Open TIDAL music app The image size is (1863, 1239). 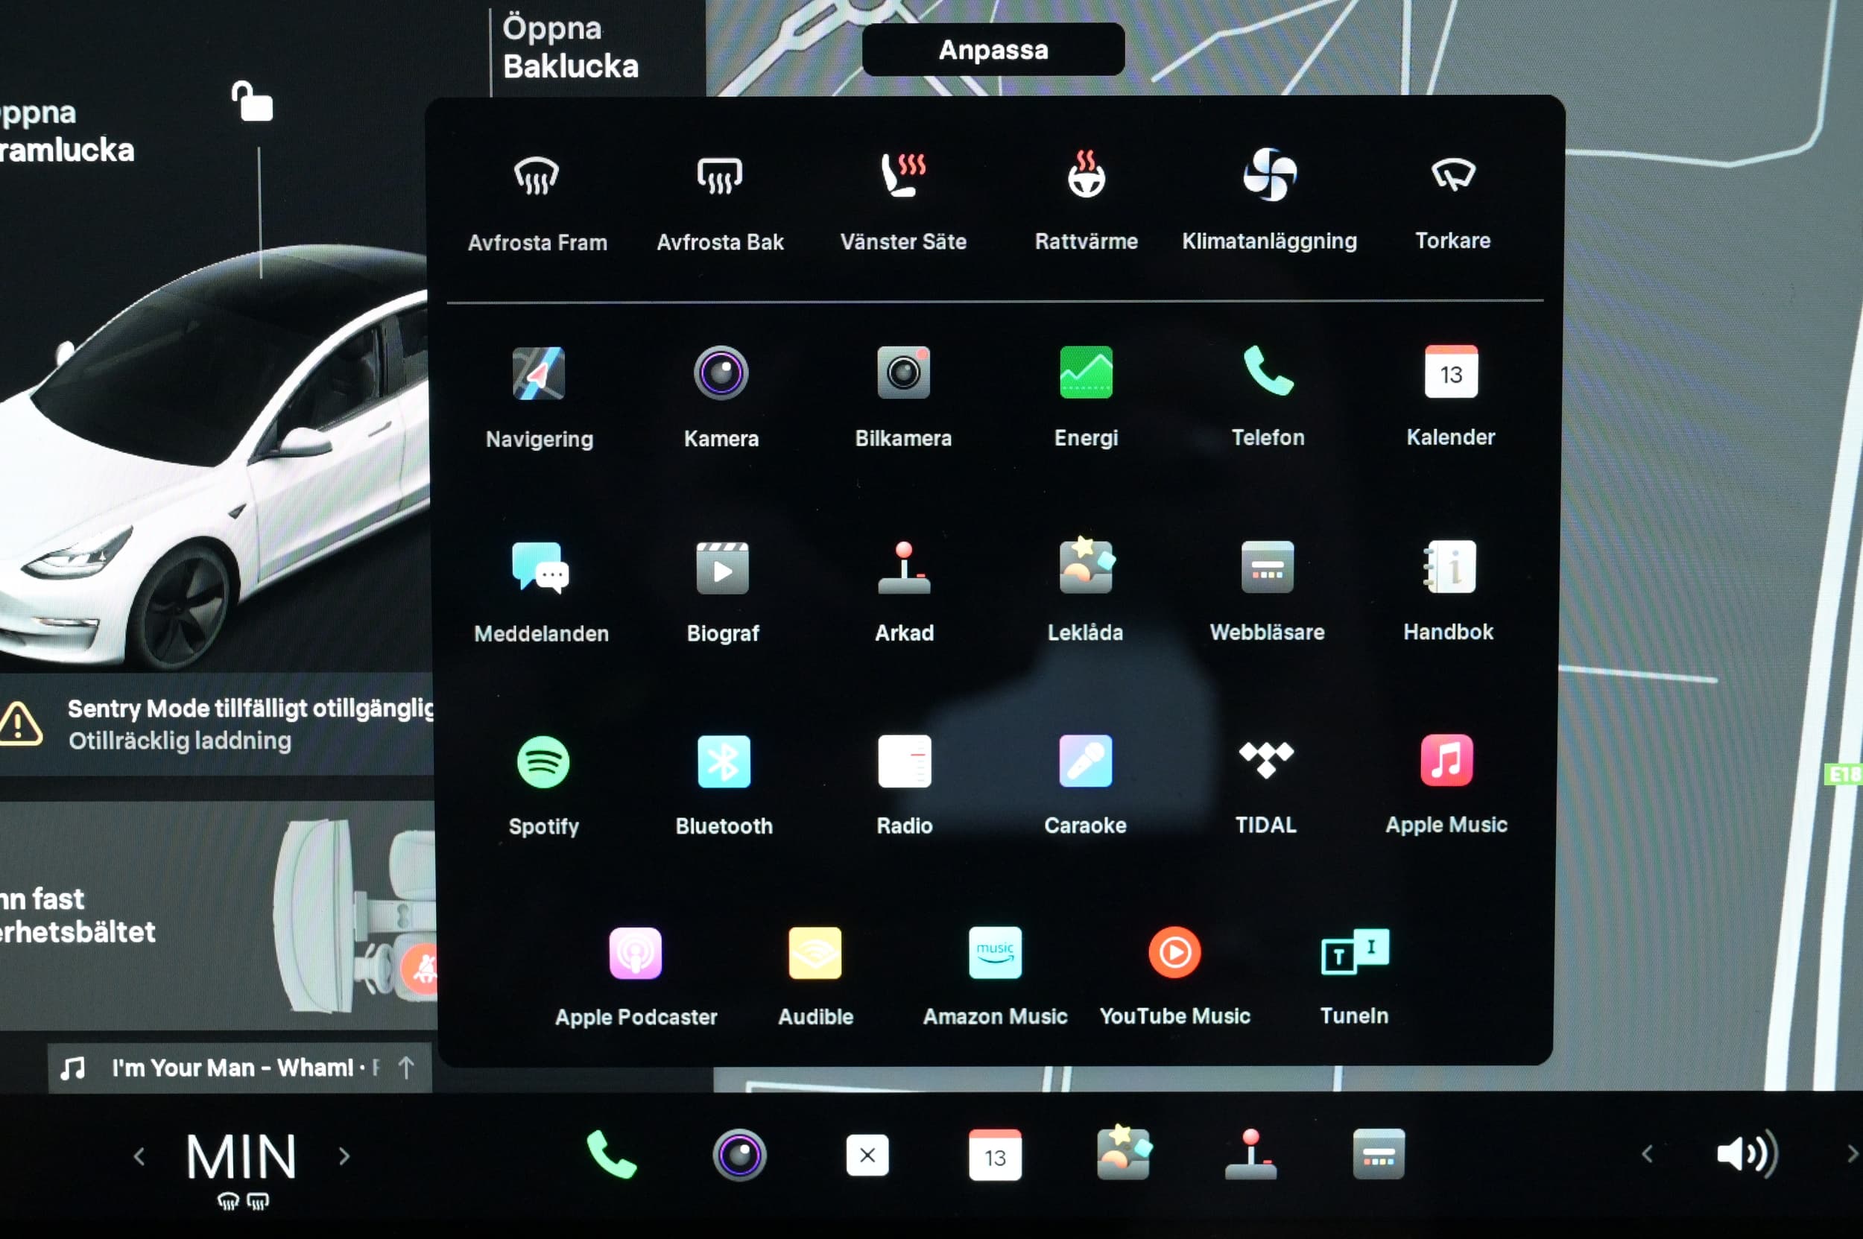(x=1265, y=787)
